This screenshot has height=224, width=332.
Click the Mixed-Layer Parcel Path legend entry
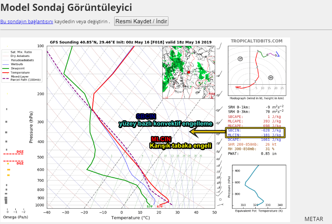click(x=22, y=78)
